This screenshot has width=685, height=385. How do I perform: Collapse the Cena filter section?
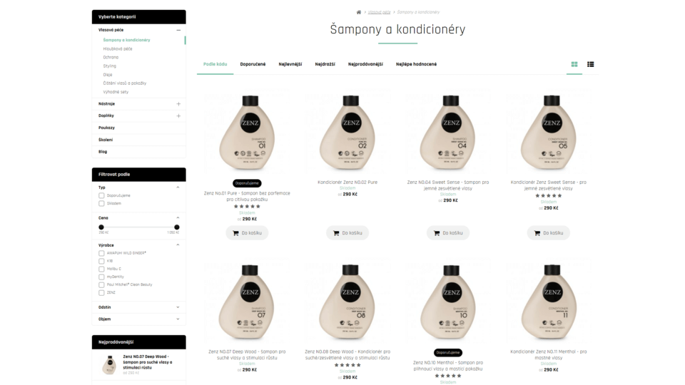point(178,218)
